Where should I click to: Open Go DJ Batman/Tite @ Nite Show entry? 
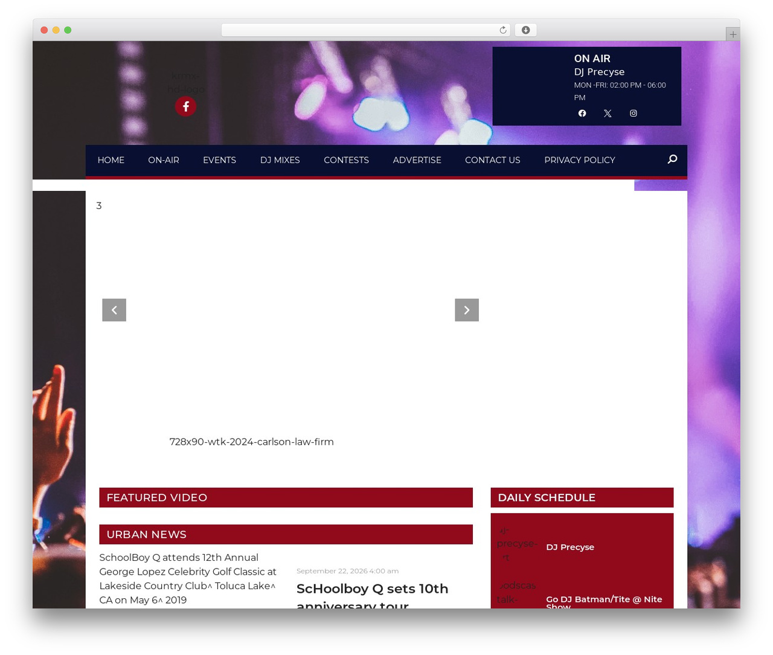[x=604, y=602]
